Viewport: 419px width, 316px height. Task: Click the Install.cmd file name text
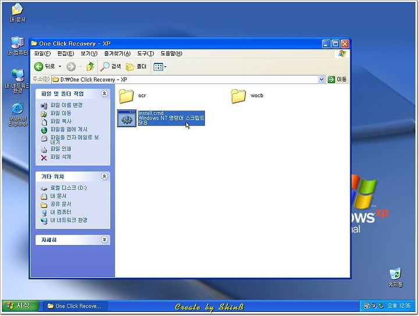click(151, 113)
